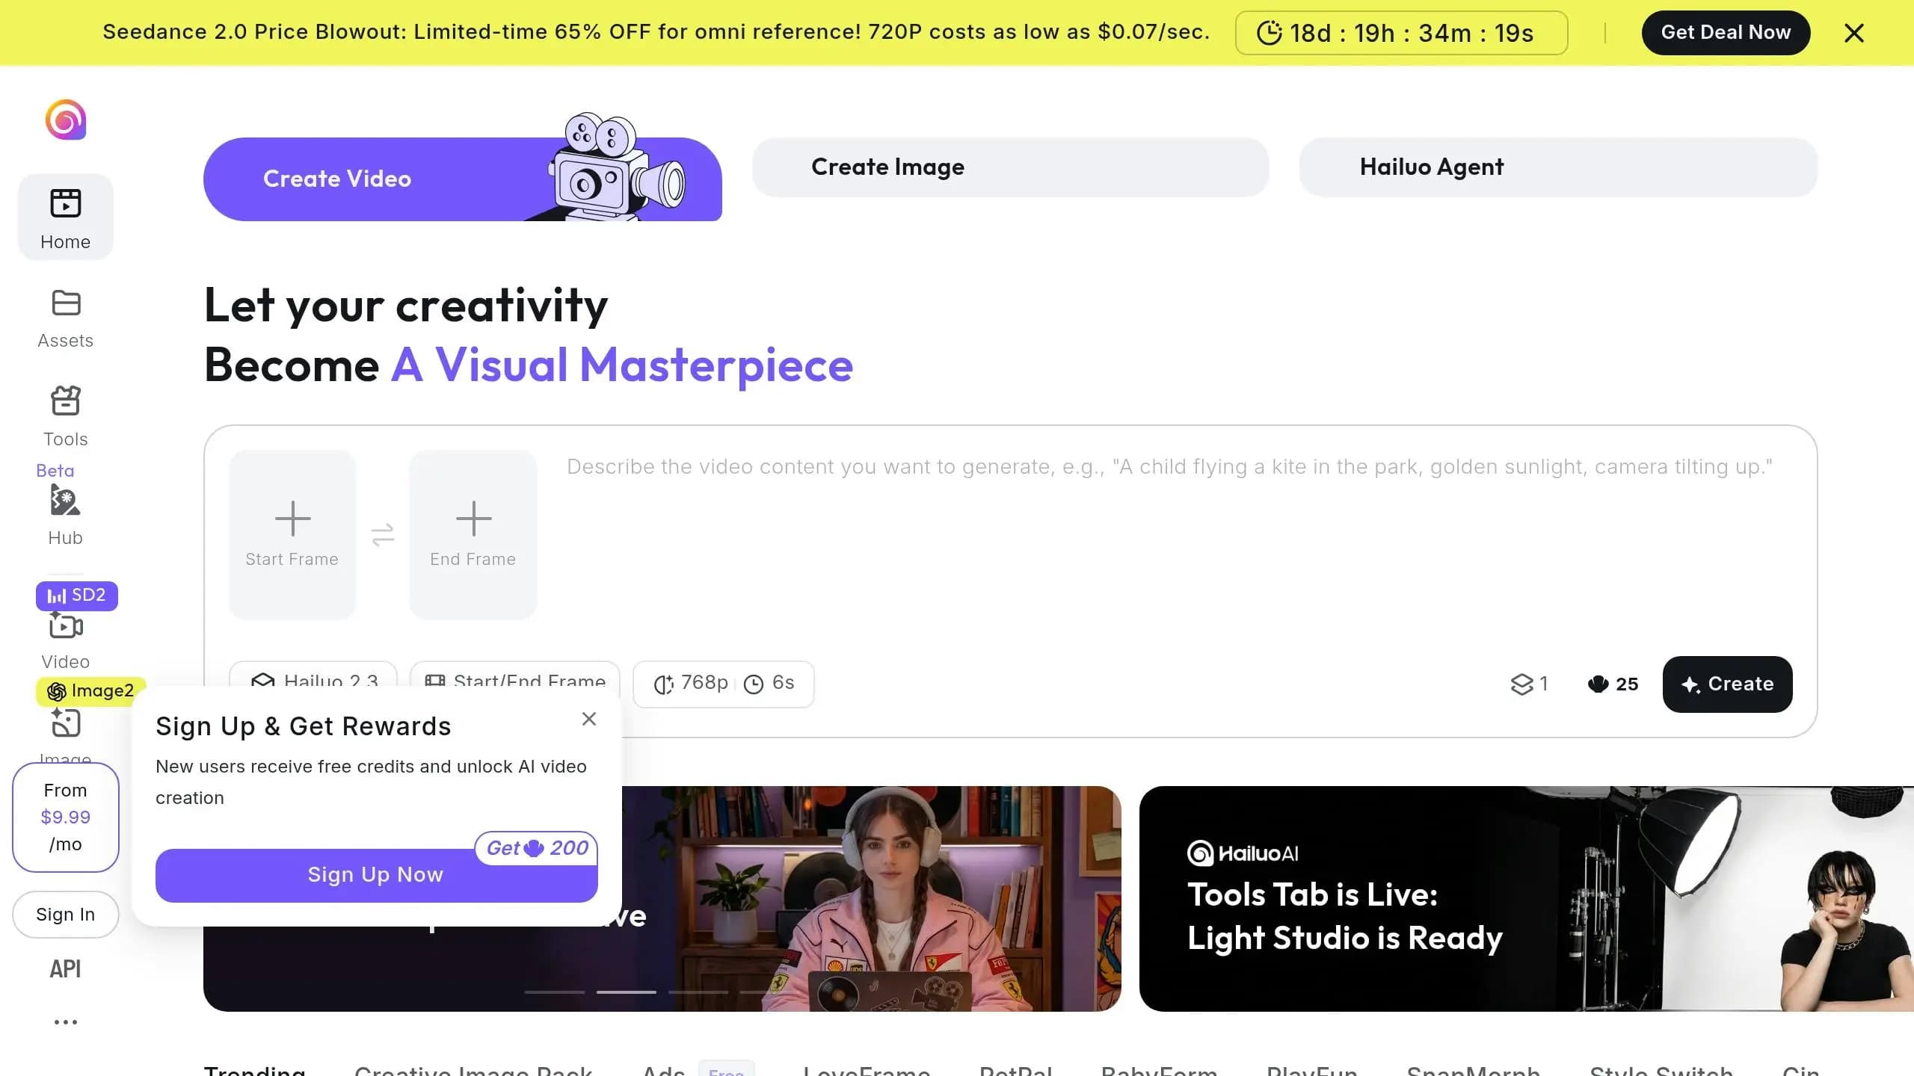Switch to the Create Video tab
Viewport: 1914px width, 1076px height.
(463, 179)
